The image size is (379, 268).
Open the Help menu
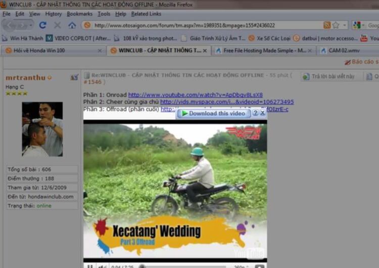point(121,14)
